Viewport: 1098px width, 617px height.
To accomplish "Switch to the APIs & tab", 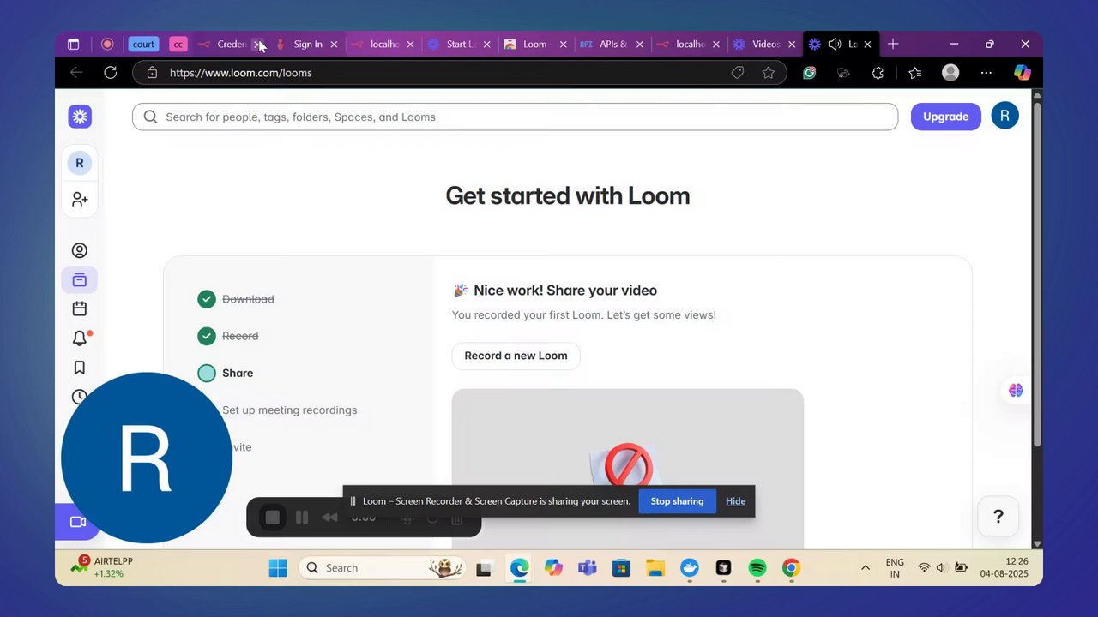I will (x=612, y=44).
